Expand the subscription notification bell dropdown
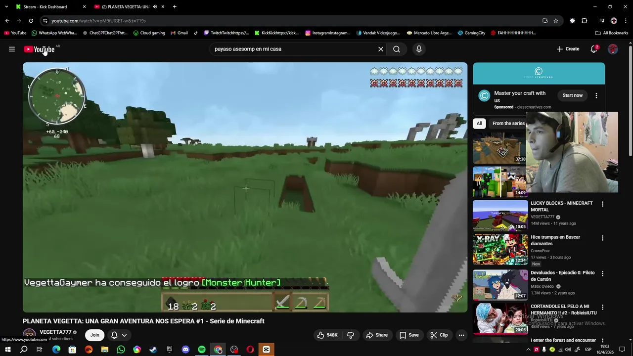 (x=119, y=335)
